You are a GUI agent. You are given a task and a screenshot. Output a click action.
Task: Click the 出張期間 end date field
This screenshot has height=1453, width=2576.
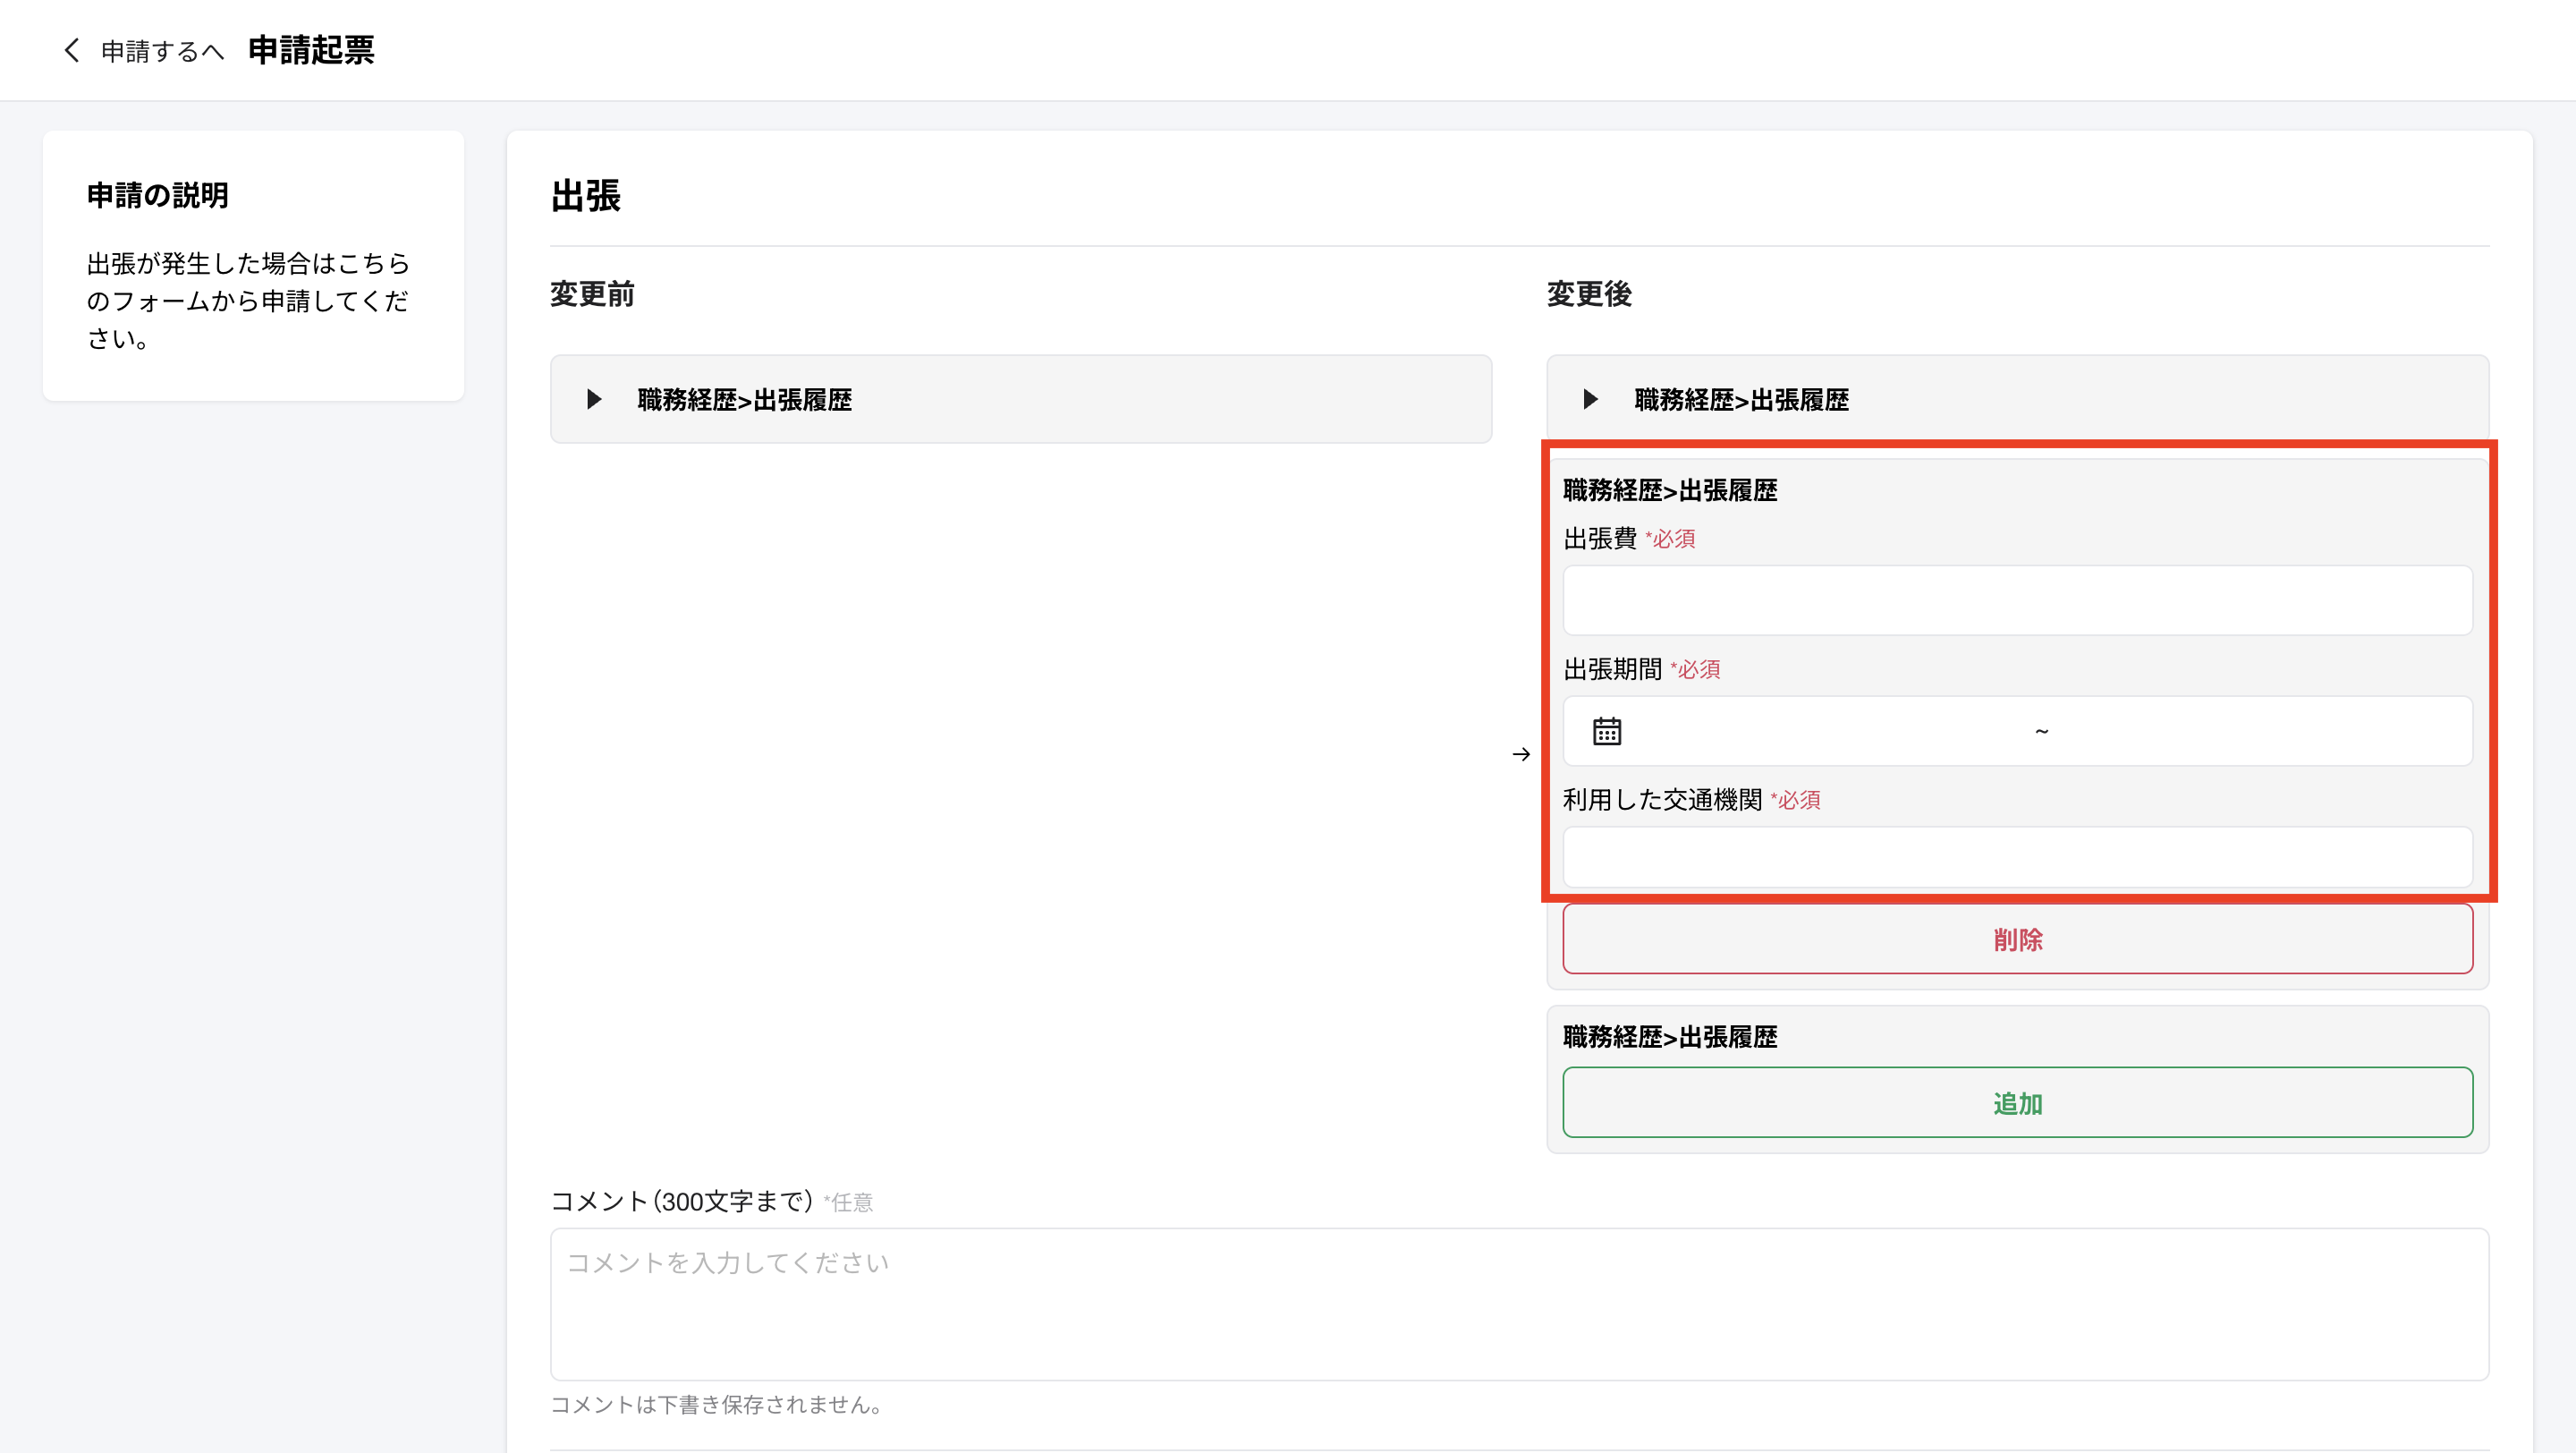(2260, 731)
